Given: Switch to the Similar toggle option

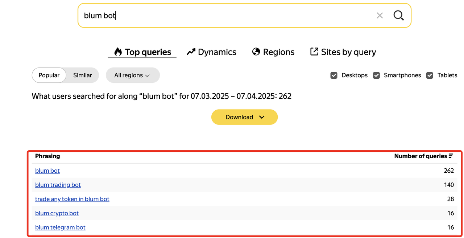Looking at the screenshot, I should [83, 75].
